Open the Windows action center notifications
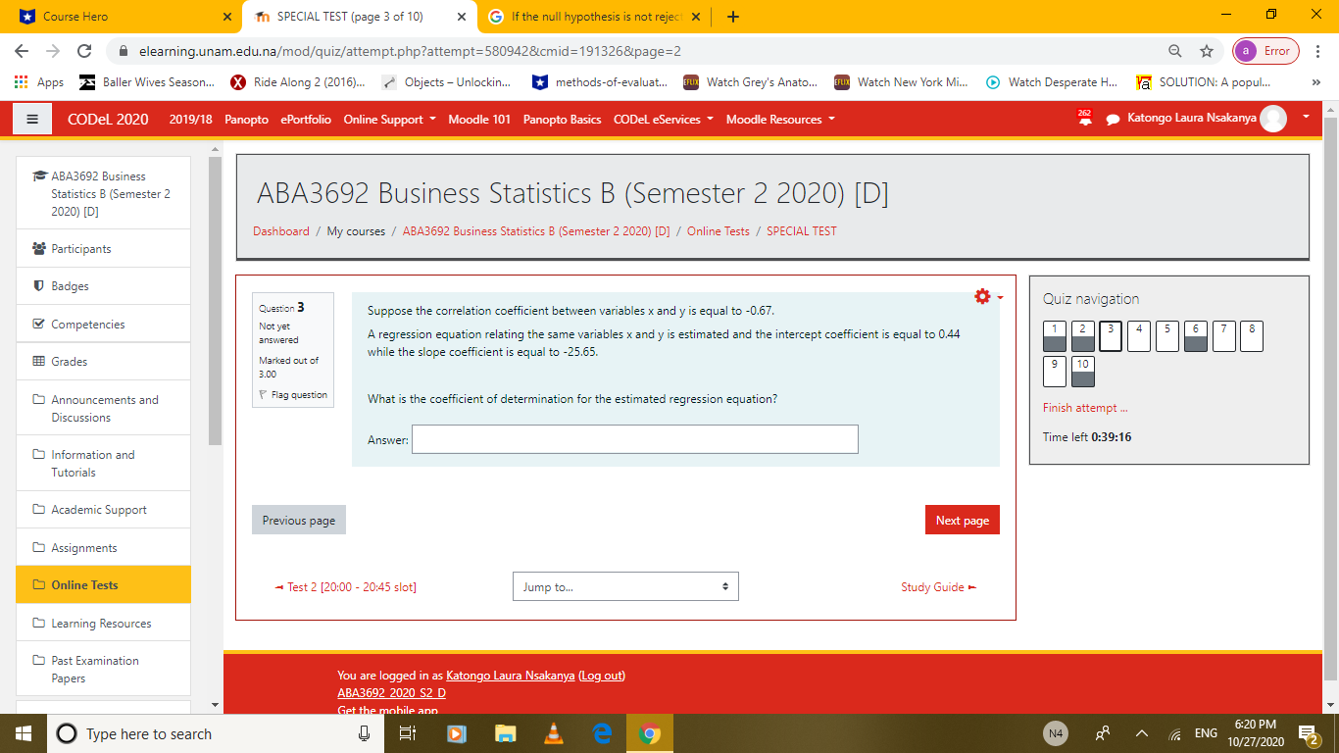 1309,733
